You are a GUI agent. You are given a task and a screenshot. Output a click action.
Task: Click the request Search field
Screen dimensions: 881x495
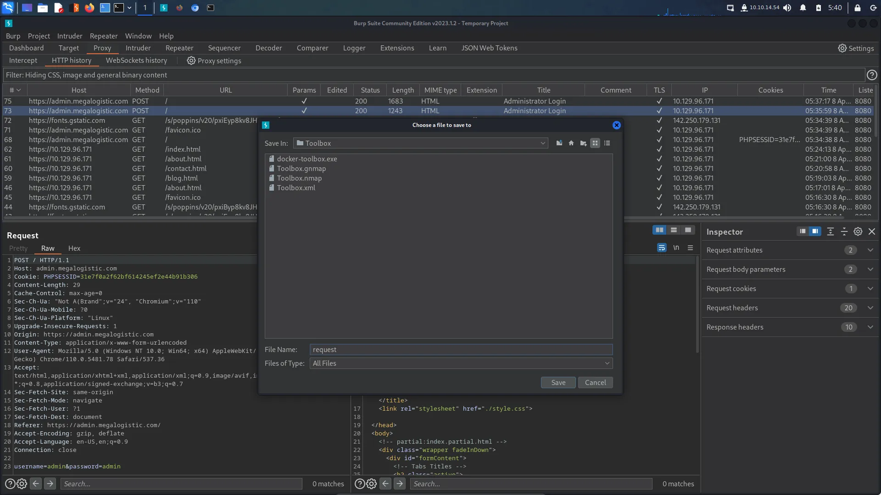click(181, 484)
